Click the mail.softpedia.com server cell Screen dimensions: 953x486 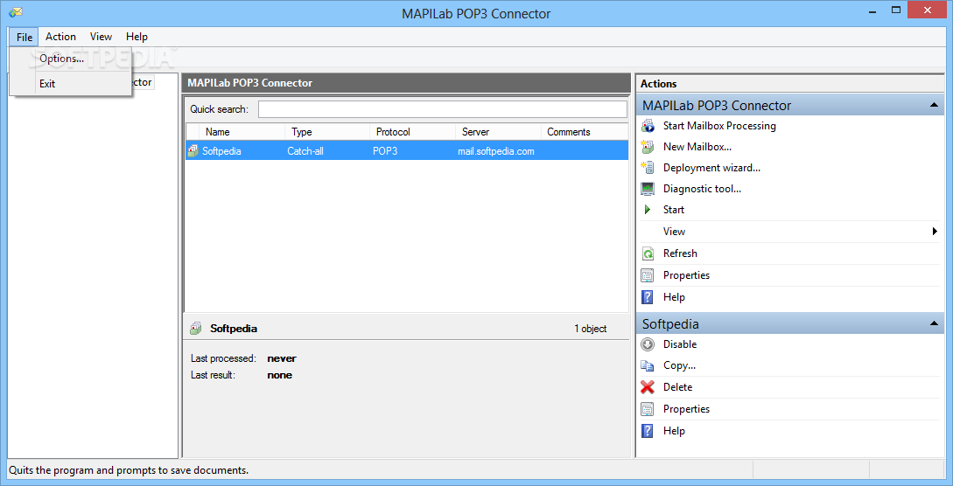496,151
